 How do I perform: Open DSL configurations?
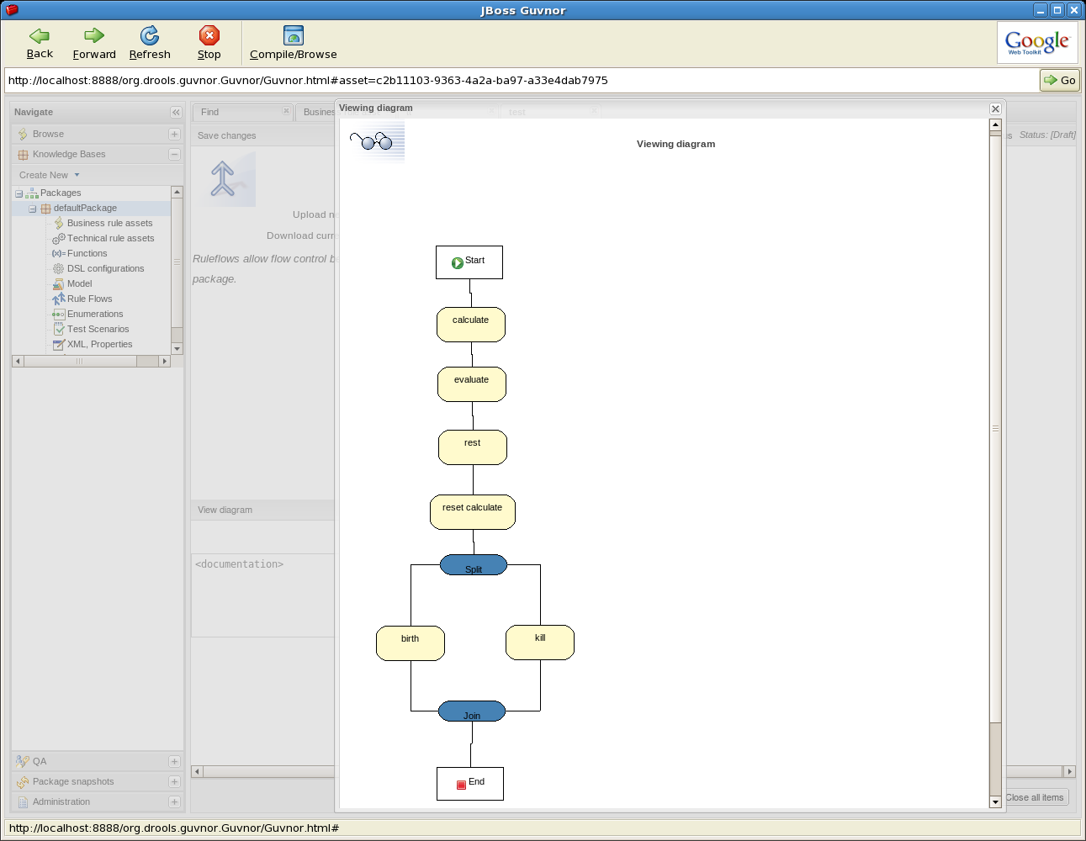(105, 269)
